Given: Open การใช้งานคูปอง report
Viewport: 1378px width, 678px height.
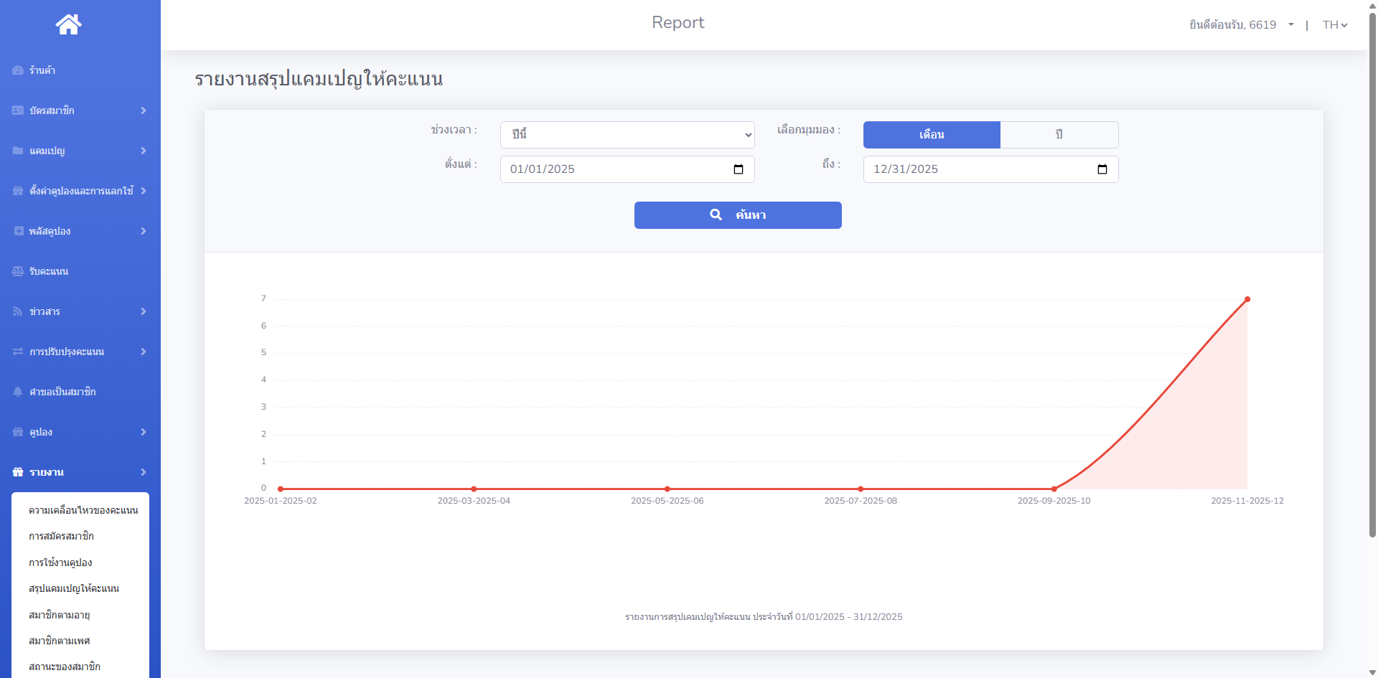Looking at the screenshot, I should point(60,562).
